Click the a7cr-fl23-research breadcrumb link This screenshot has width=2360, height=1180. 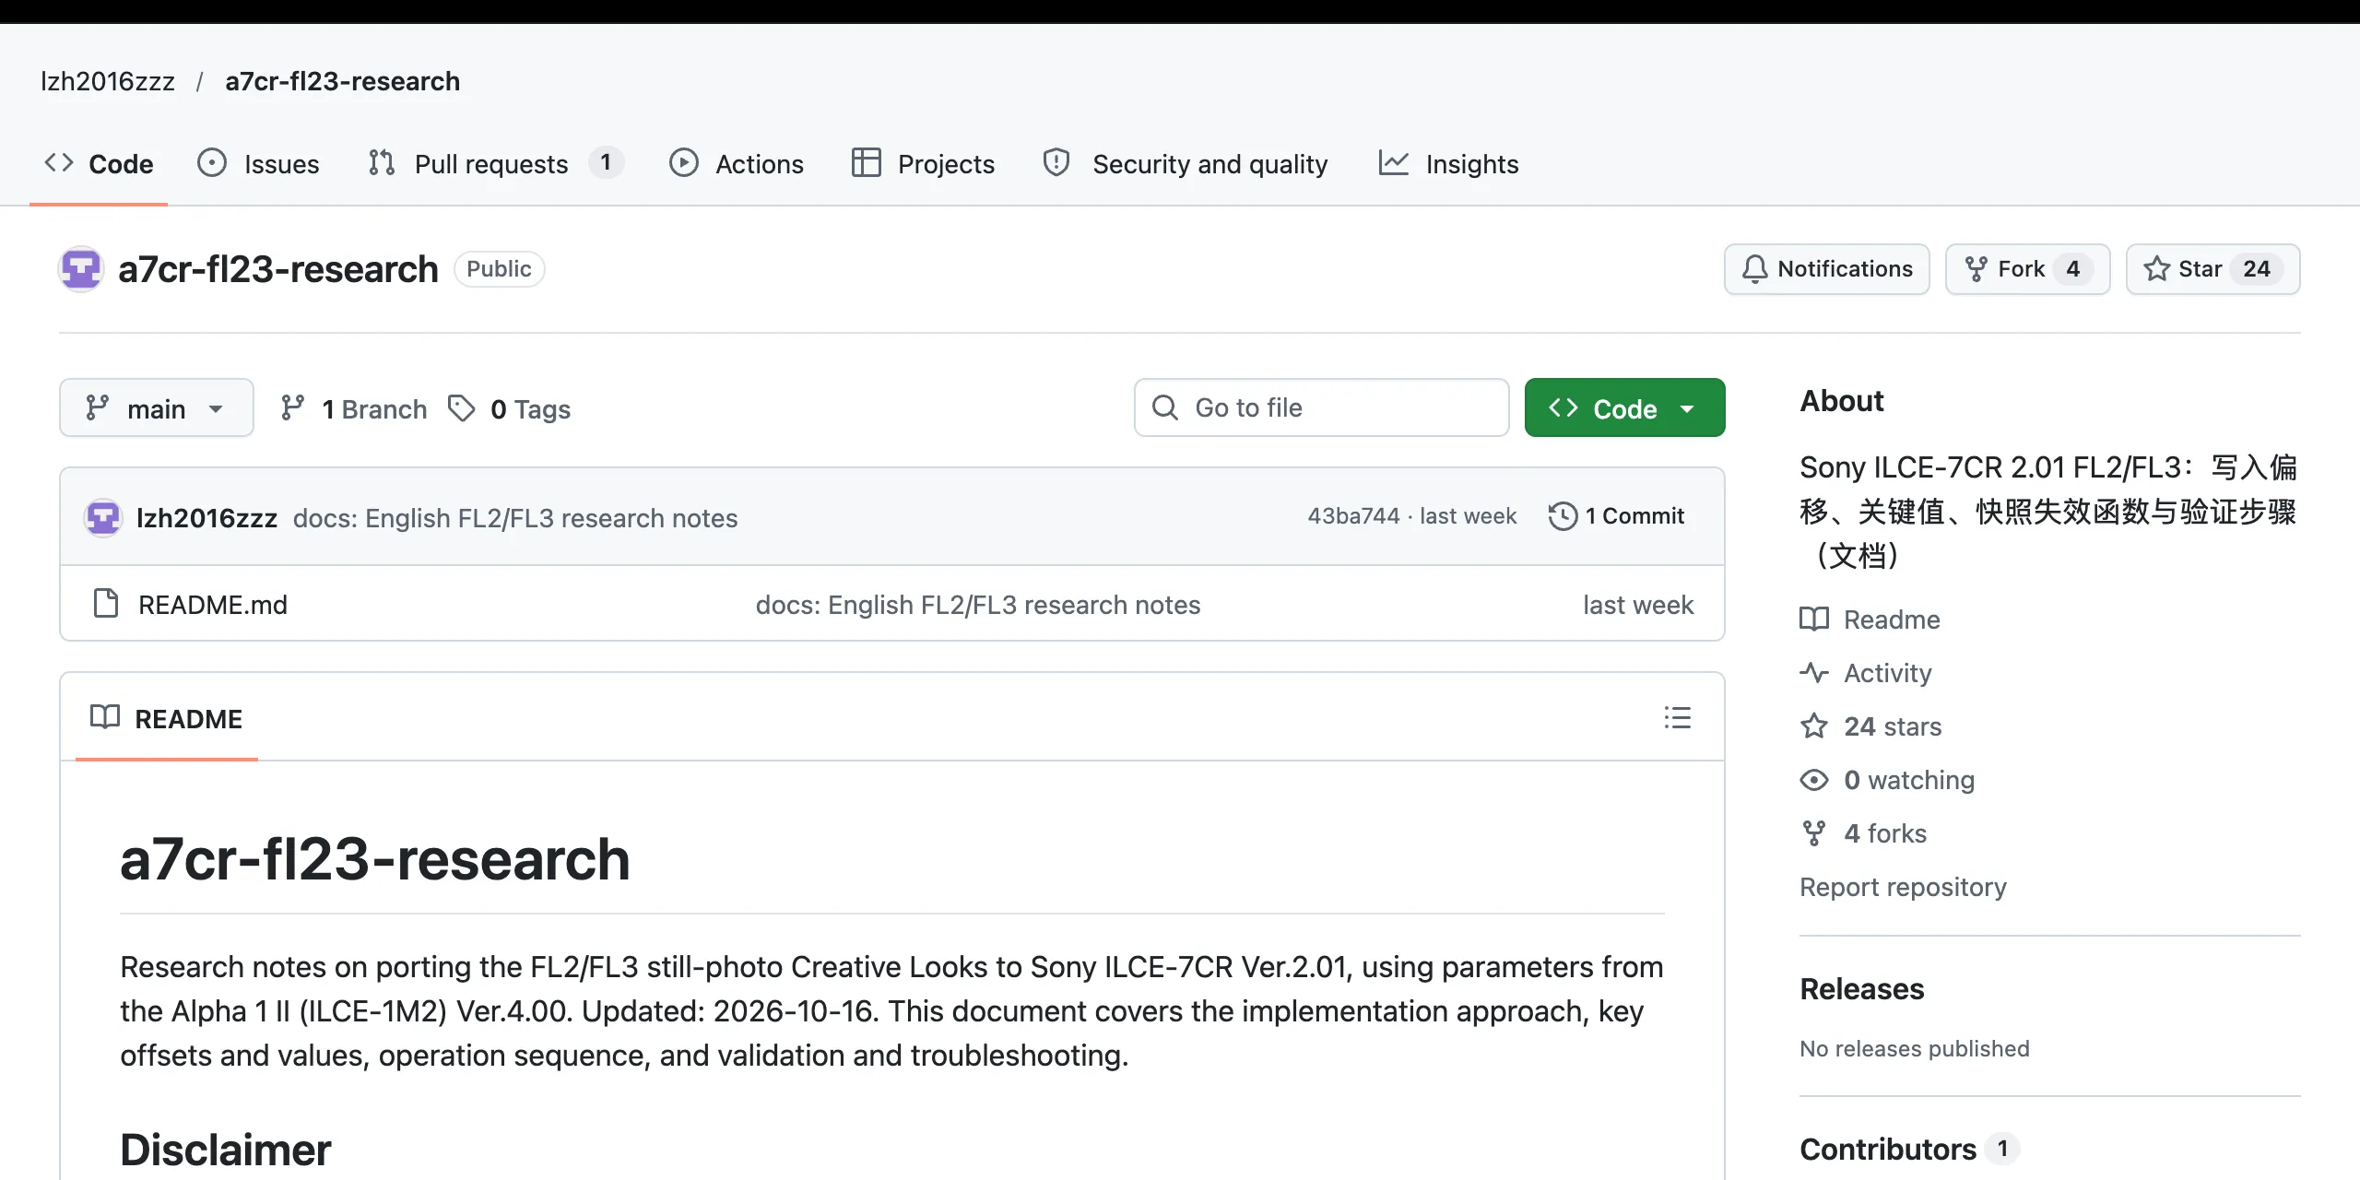342,81
